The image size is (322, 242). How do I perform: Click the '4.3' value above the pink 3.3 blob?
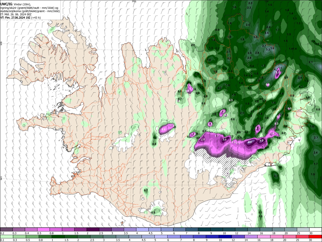coord(276,69)
